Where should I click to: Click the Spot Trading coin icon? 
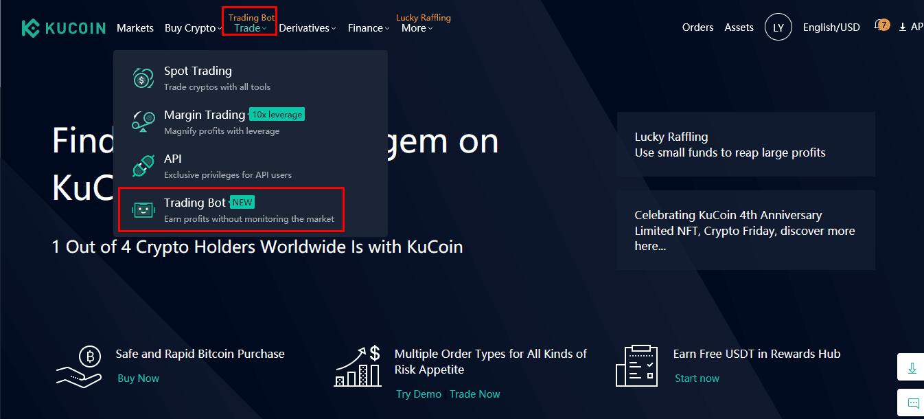tap(143, 78)
